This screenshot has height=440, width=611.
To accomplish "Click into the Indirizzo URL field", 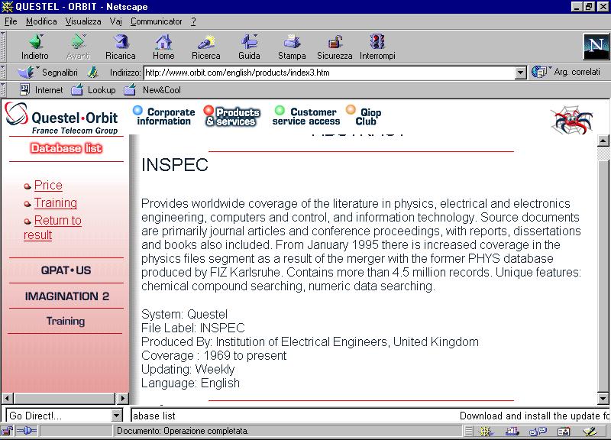I will click(x=329, y=73).
